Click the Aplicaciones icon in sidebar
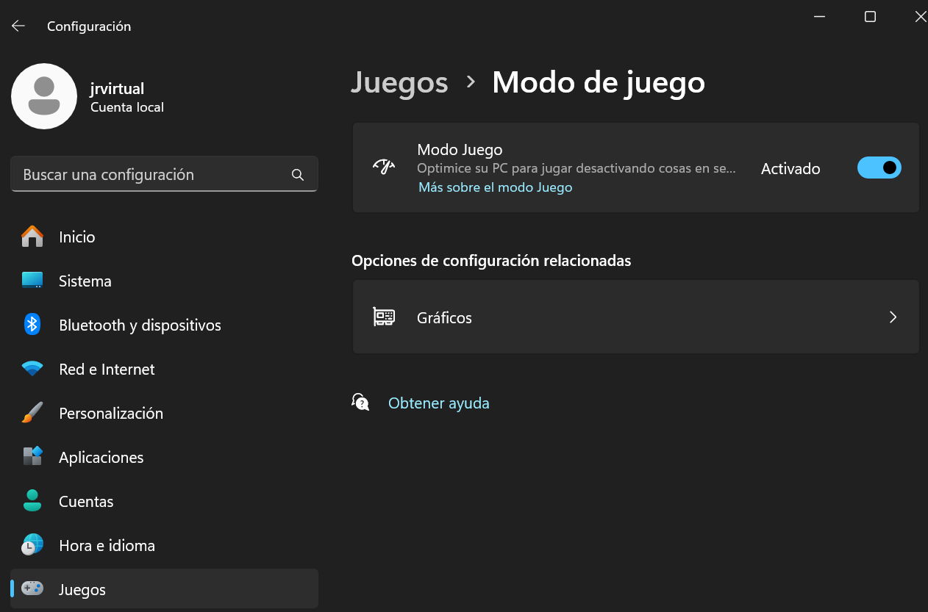This screenshot has width=928, height=612. pyautogui.click(x=32, y=457)
